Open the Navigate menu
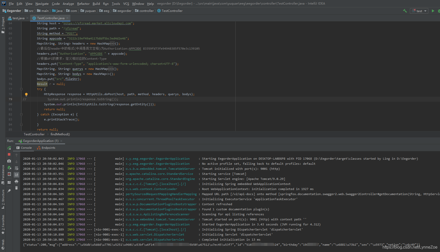Image resolution: width=440 pixels, height=252 pixels. click(42, 4)
